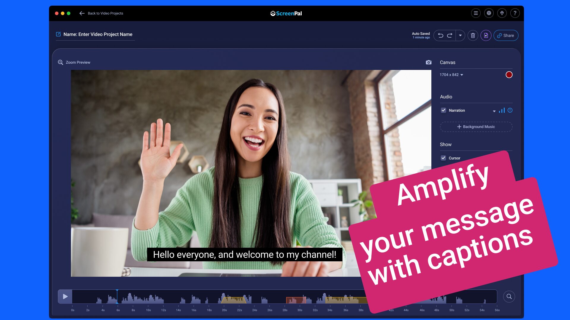The image size is (570, 320).
Task: Expand the 1704 x 842 canvas size dropdown
Action: point(452,75)
